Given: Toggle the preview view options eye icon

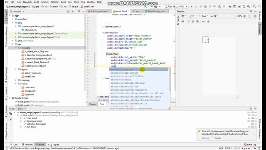Looking at the screenshot, I should (183, 21).
